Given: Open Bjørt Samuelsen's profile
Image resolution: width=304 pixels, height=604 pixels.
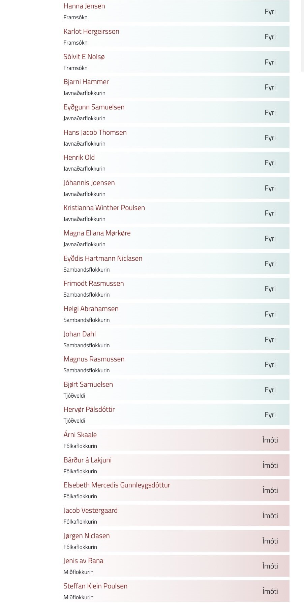Looking at the screenshot, I should (x=88, y=384).
